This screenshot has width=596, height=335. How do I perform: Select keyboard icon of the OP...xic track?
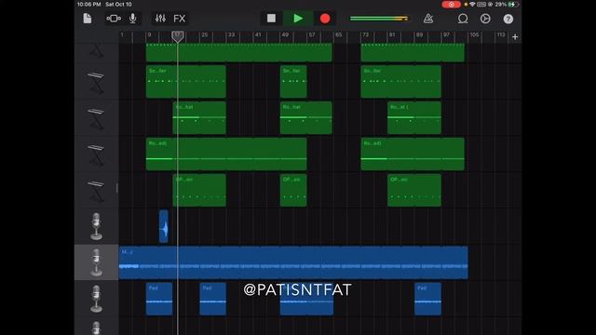point(96,191)
